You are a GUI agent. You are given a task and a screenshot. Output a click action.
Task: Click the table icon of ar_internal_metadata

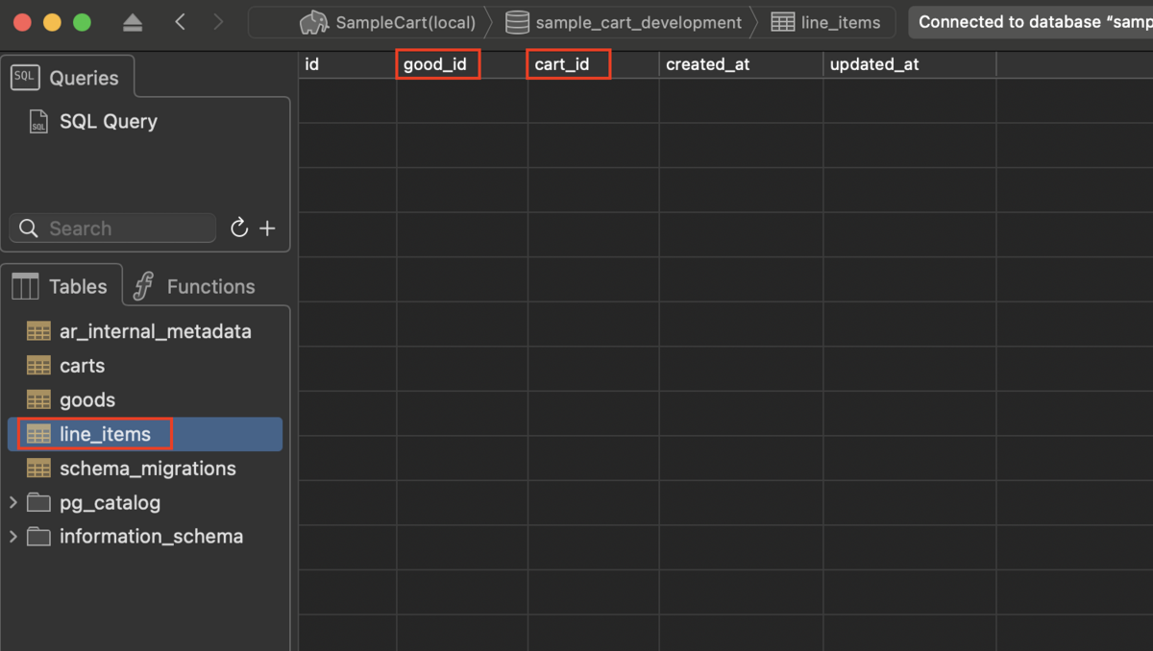click(38, 331)
